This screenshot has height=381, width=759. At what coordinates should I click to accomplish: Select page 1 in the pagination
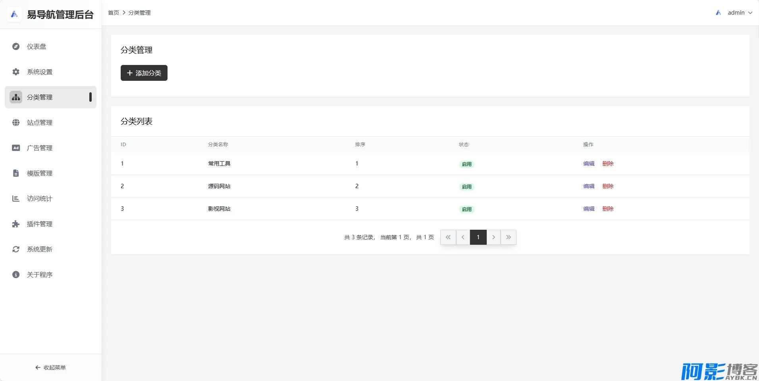[478, 237]
